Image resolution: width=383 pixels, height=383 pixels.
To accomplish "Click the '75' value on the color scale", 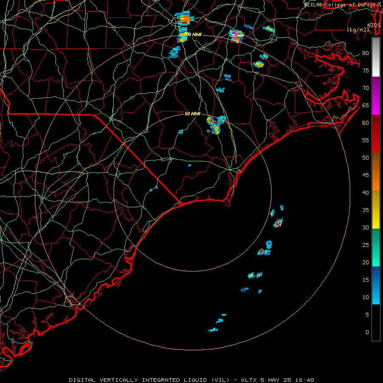I will 366,71.
